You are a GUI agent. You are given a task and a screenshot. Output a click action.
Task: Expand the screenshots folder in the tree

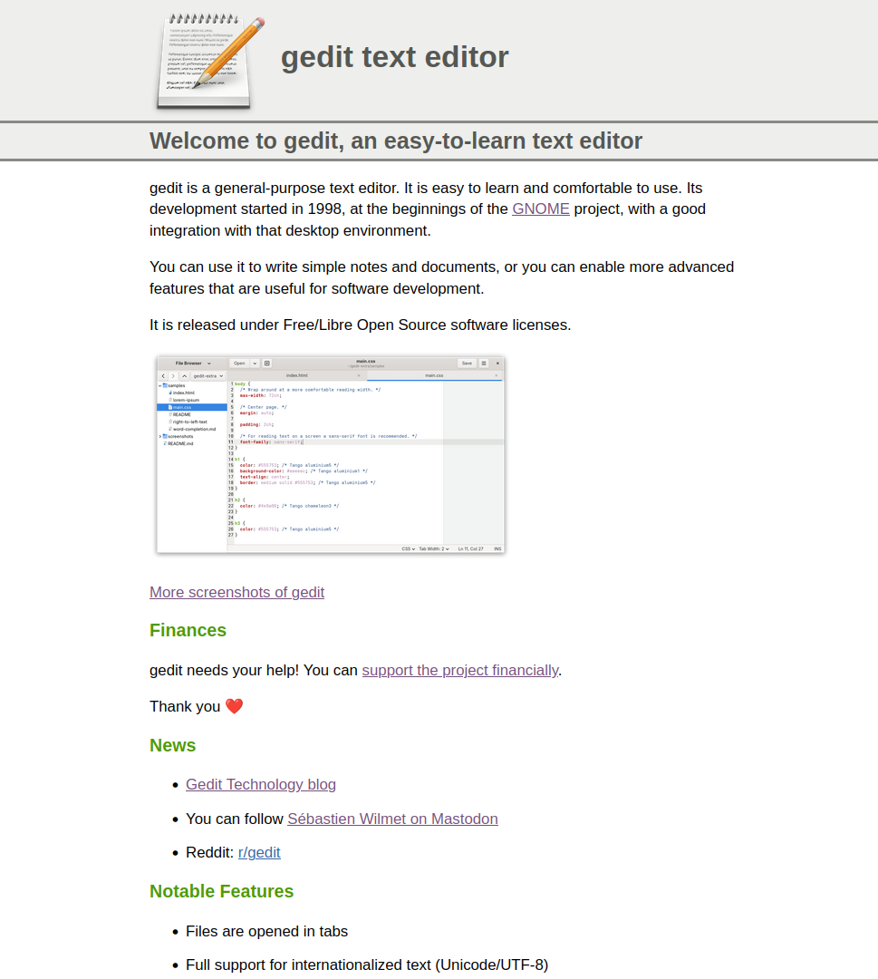tap(160, 436)
